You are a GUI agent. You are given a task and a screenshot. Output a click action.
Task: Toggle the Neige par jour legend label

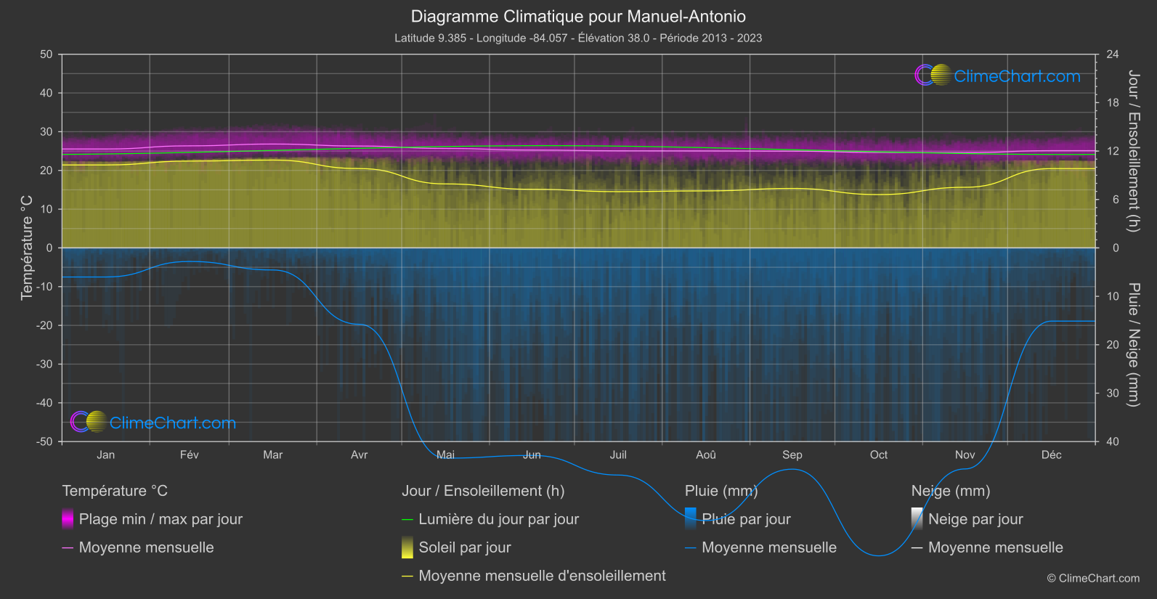pos(975,519)
